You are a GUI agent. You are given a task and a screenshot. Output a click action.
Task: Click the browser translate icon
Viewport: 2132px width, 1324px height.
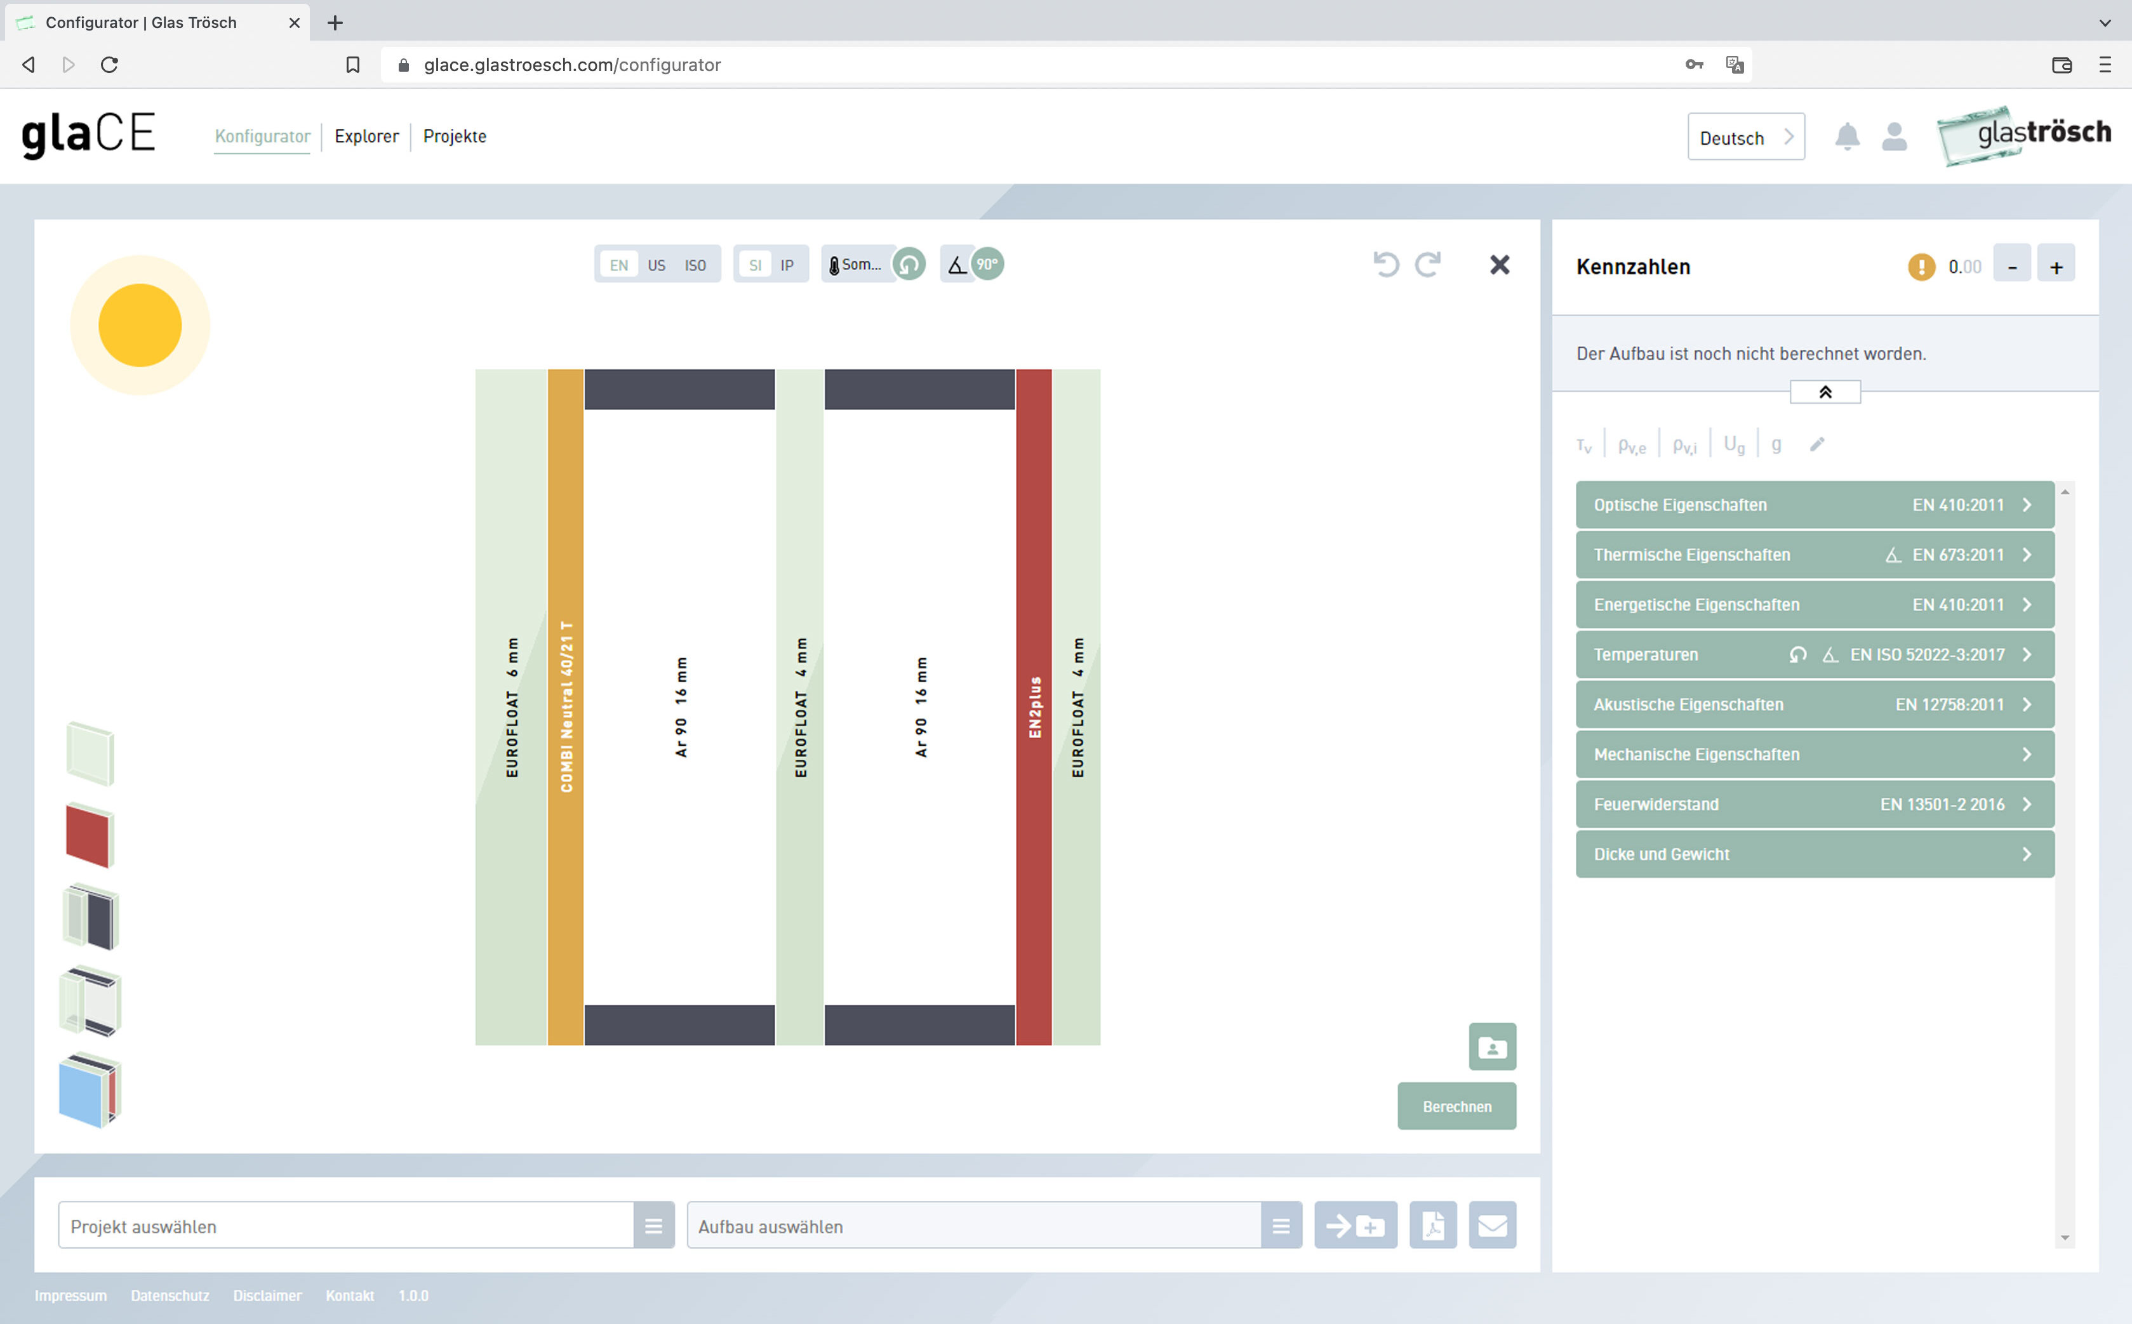(x=1735, y=65)
